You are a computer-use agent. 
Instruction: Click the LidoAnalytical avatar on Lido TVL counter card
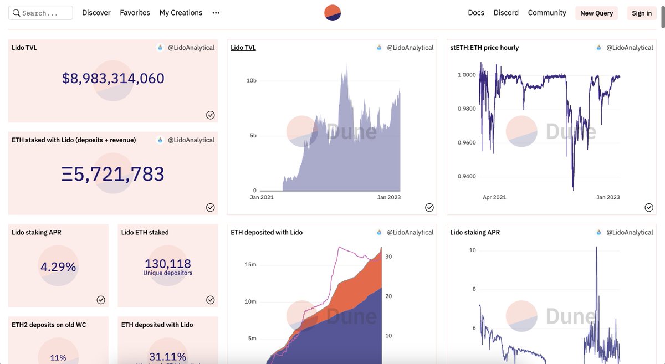(x=161, y=48)
